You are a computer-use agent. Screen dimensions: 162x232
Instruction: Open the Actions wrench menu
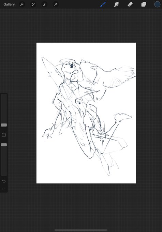click(22, 4)
